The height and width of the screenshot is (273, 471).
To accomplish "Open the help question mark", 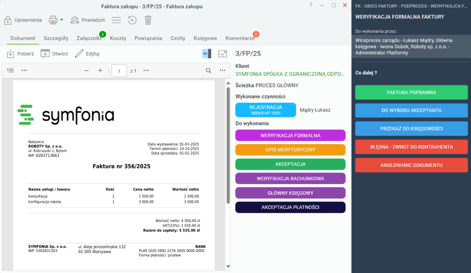I will pos(311,6).
